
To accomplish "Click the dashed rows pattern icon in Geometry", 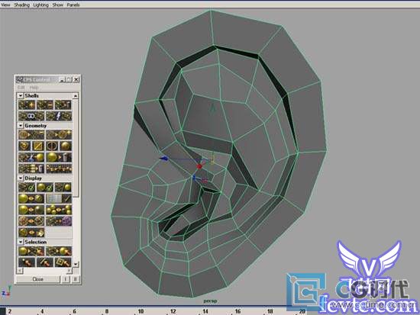I will point(59,169).
